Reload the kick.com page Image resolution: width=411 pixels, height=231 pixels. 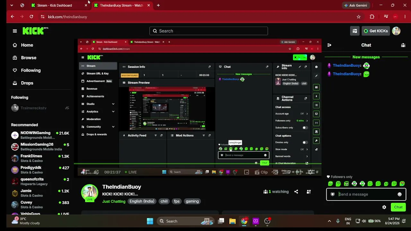coord(31,17)
